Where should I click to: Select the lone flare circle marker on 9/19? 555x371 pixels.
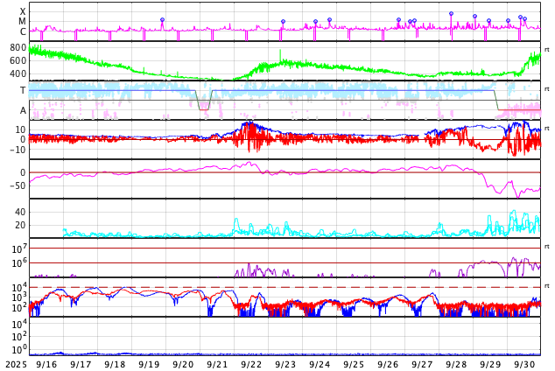[162, 20]
